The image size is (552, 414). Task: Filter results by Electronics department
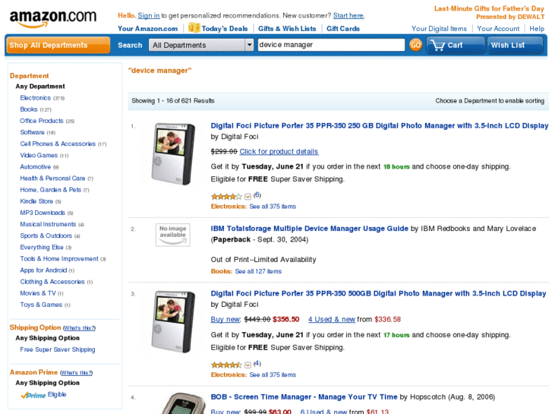click(35, 98)
